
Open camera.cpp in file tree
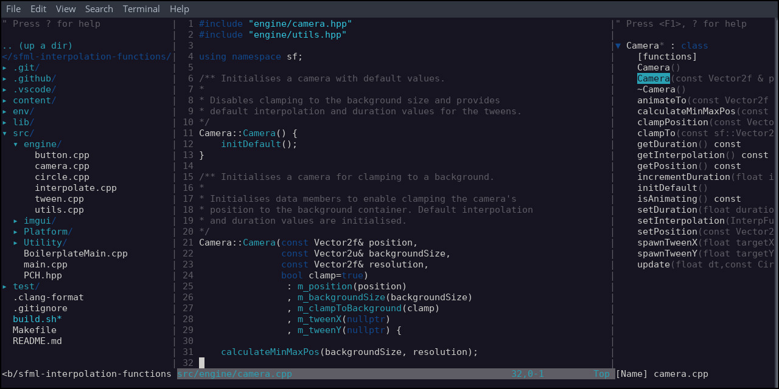[x=62, y=166]
